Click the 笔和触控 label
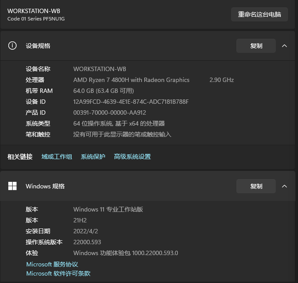Screen dimensions: 298x283 click(x=38, y=134)
